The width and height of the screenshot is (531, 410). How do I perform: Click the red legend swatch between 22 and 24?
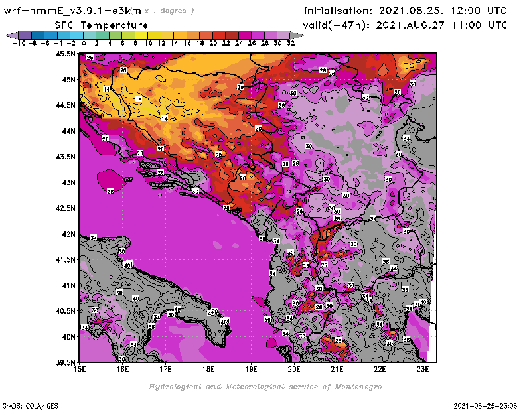[232, 35]
